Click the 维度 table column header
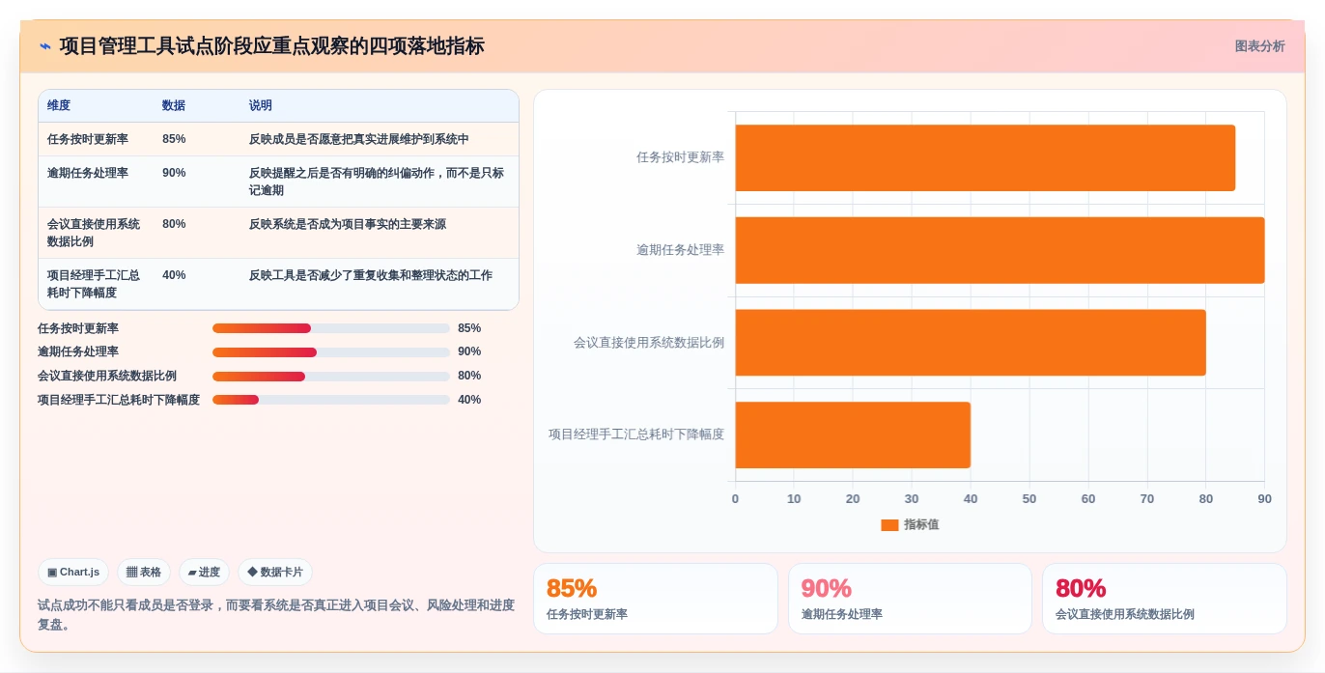Viewport: 1325px width, 673px height. point(59,105)
